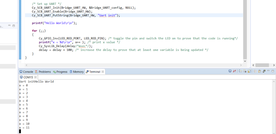Open a new terminal with the monitor icon
The height and width of the screenshot is (134, 276).
point(230,71)
